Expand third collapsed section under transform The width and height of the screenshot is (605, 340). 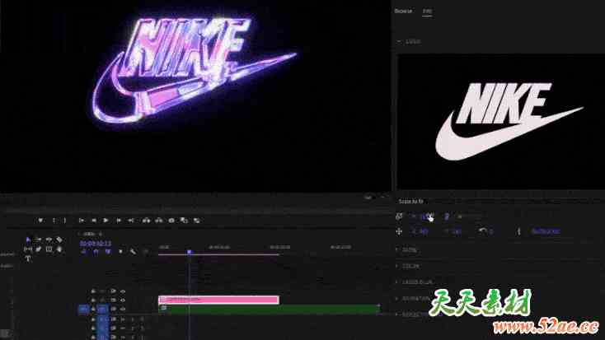pyautogui.click(x=396, y=282)
